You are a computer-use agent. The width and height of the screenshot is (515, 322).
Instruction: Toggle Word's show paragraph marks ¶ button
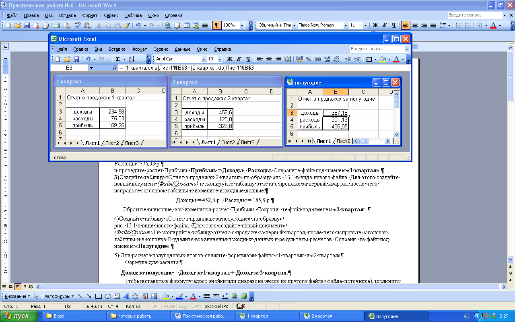(217, 25)
